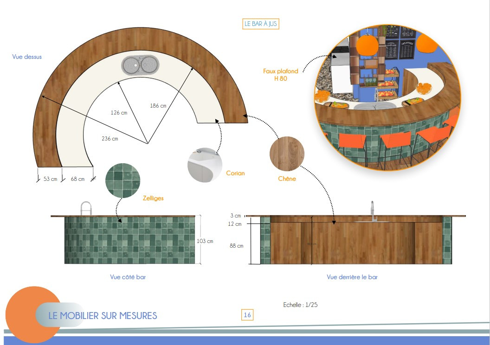Screen dimensions: 490x345
Task: Click the tap icon on Vue derrière le bar
Action: click(373, 211)
